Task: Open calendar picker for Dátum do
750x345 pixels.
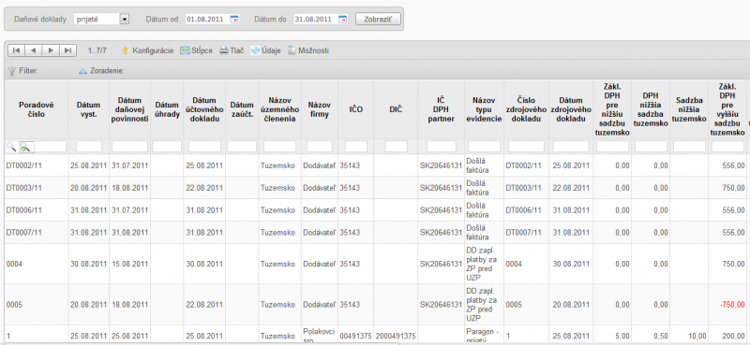Action: (342, 20)
